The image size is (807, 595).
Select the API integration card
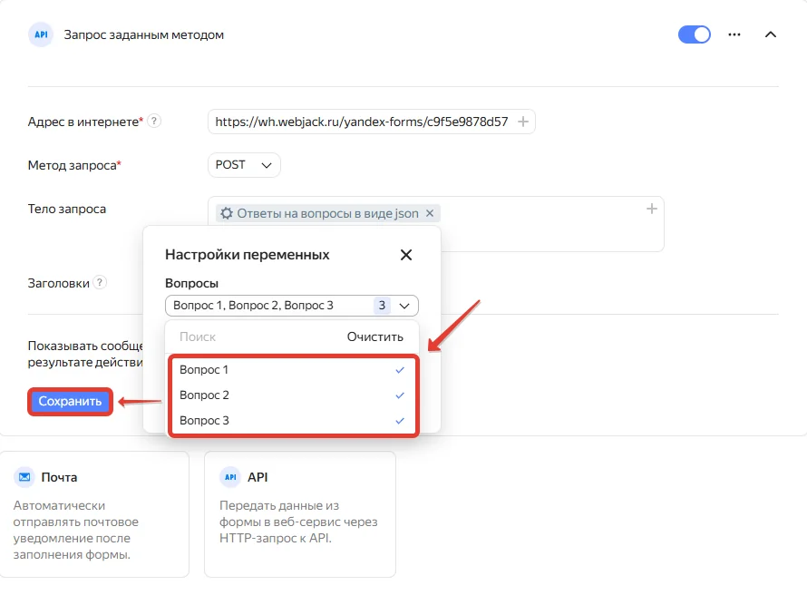pyautogui.click(x=300, y=514)
